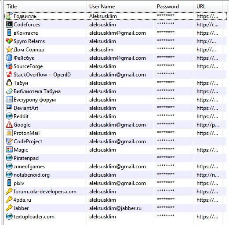Click the URL cell of 4pda.ru
Image resolution: width=229 pixels, height=225 pixels.
coord(207,200)
